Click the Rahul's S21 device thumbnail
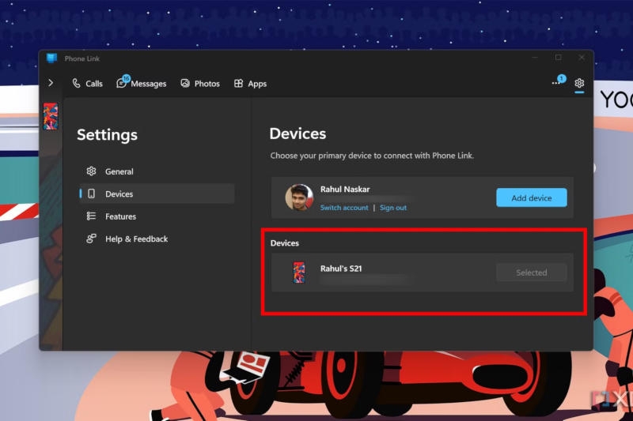The height and width of the screenshot is (421, 633). coord(299,273)
